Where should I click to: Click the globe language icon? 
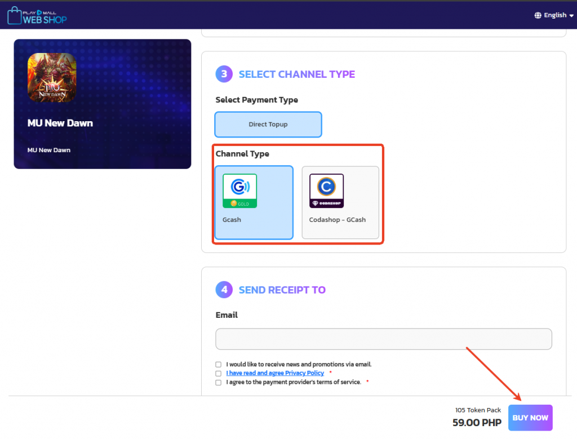[538, 15]
